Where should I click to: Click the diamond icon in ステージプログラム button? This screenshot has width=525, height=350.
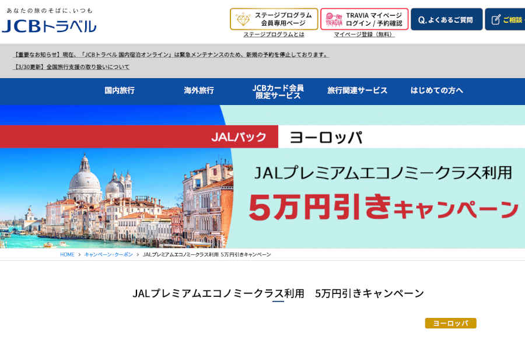pyautogui.click(x=243, y=19)
